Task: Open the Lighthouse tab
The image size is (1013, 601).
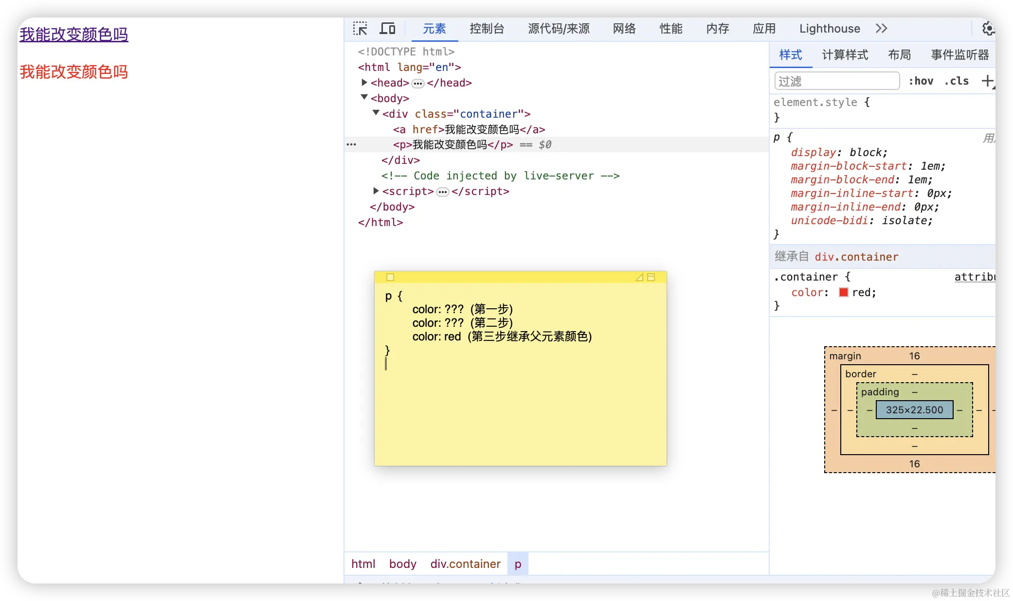Action: 830,29
